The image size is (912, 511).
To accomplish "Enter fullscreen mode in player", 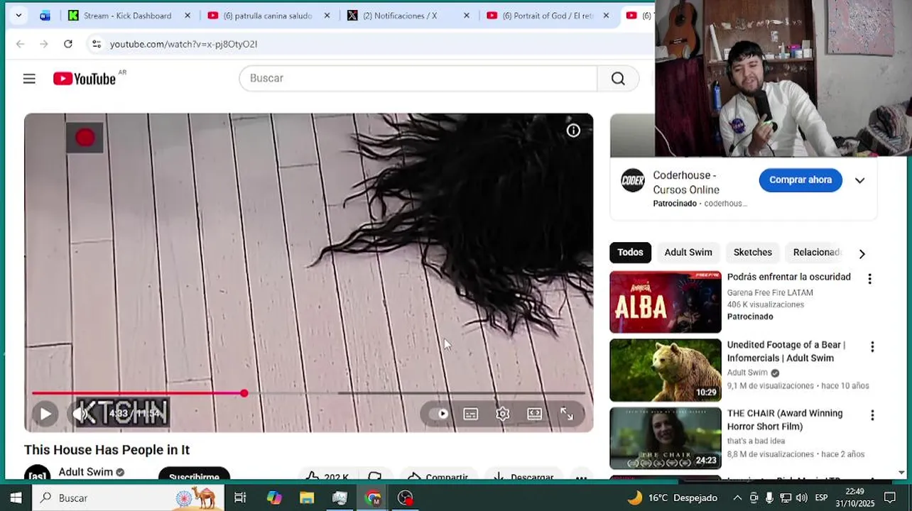I will 567,414.
